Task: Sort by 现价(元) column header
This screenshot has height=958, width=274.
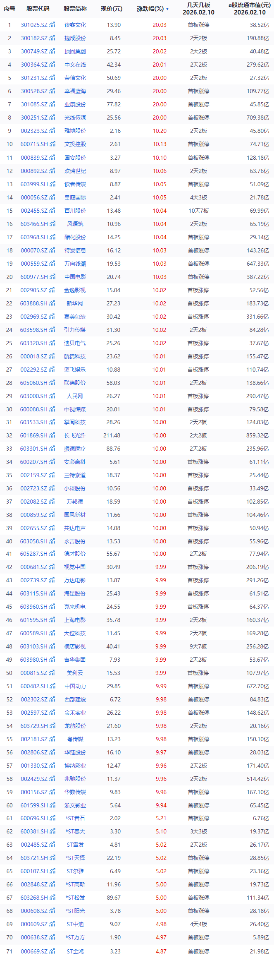Action: pos(112,9)
